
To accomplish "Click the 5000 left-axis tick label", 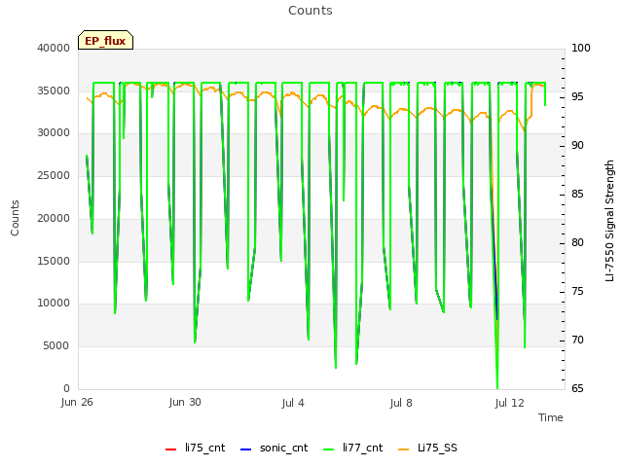I will [x=56, y=346].
